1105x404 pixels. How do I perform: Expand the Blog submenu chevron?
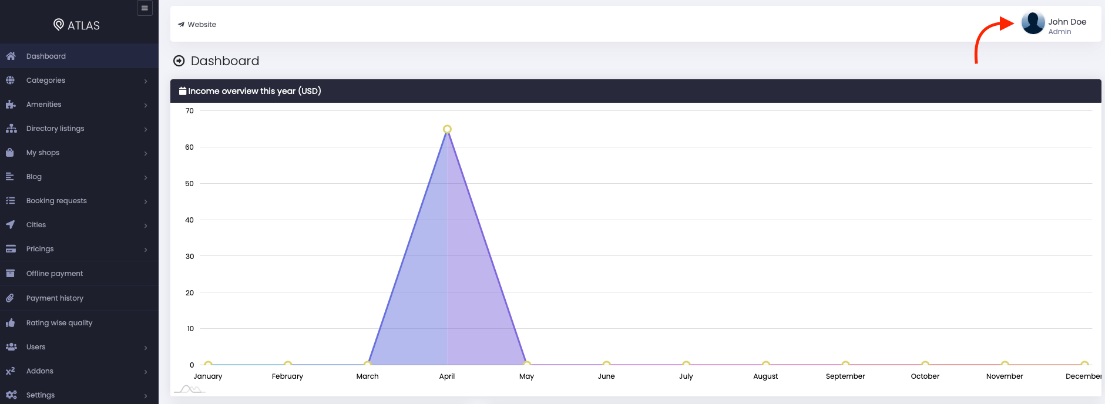(146, 177)
